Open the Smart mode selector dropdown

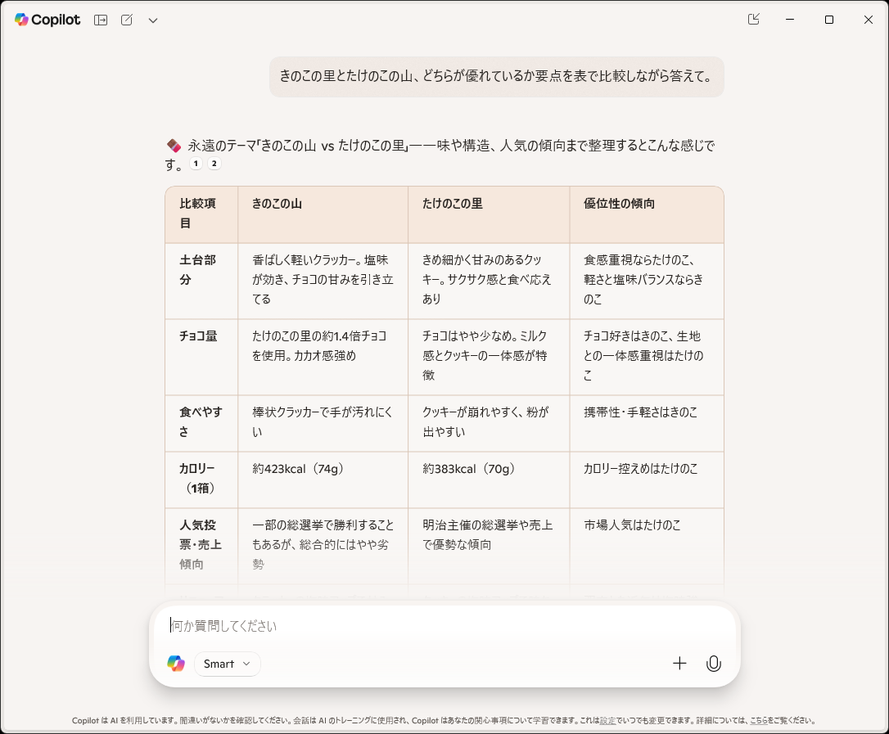tap(227, 664)
